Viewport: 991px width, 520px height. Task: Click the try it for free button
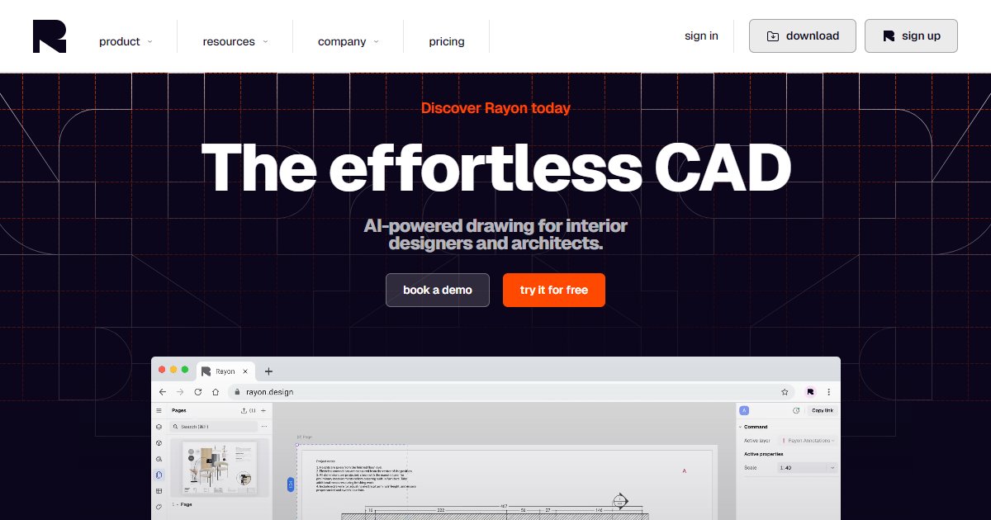click(554, 290)
